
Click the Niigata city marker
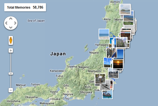point(94,50)
